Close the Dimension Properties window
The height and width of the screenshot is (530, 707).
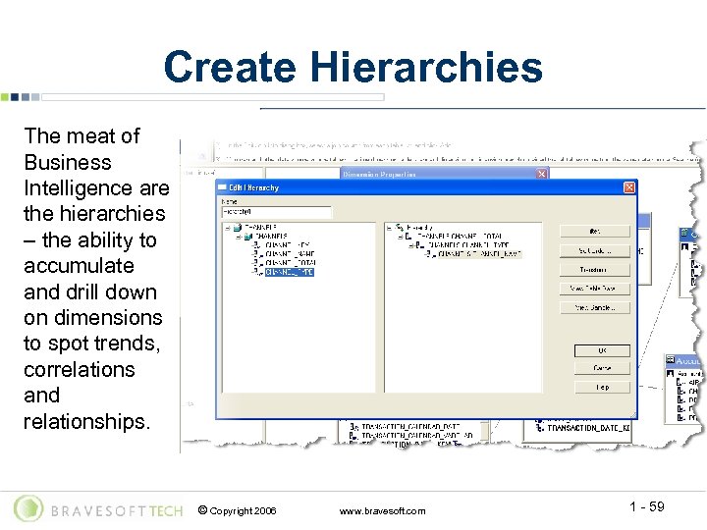(541, 174)
